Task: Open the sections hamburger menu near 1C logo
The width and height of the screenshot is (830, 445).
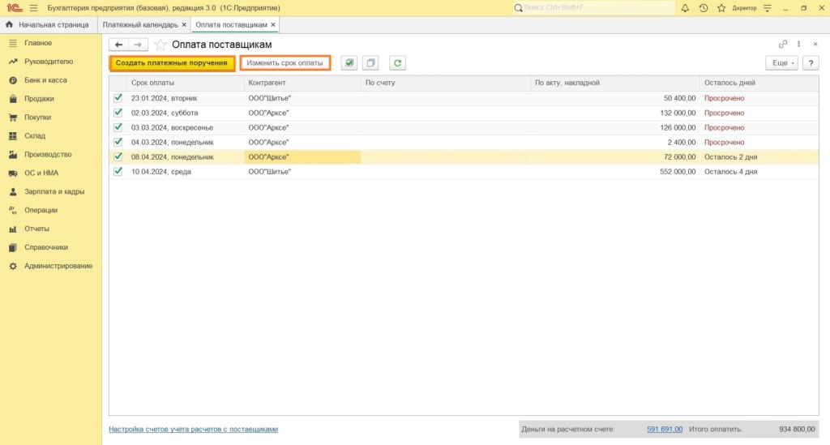Action: point(33,7)
